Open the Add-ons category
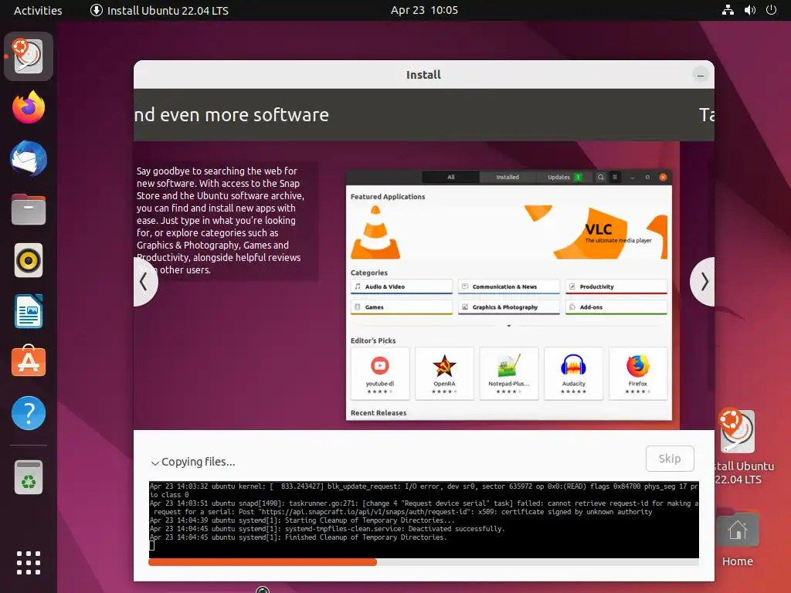Screen dimensions: 791x593 pos(616,307)
